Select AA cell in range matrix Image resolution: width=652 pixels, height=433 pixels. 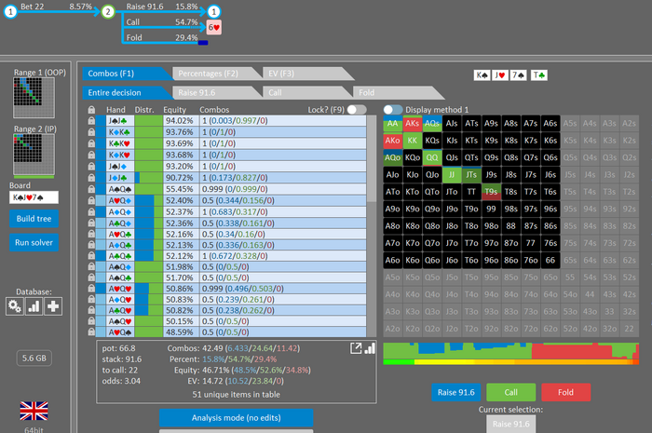click(392, 124)
